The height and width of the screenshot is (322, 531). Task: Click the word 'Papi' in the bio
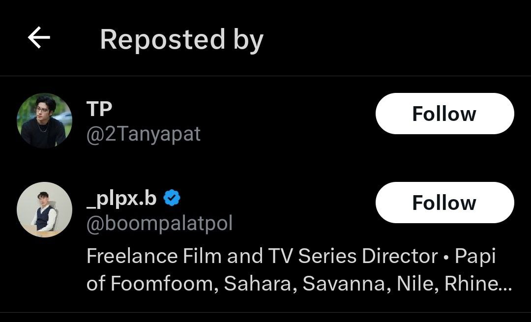pyautogui.click(x=475, y=256)
